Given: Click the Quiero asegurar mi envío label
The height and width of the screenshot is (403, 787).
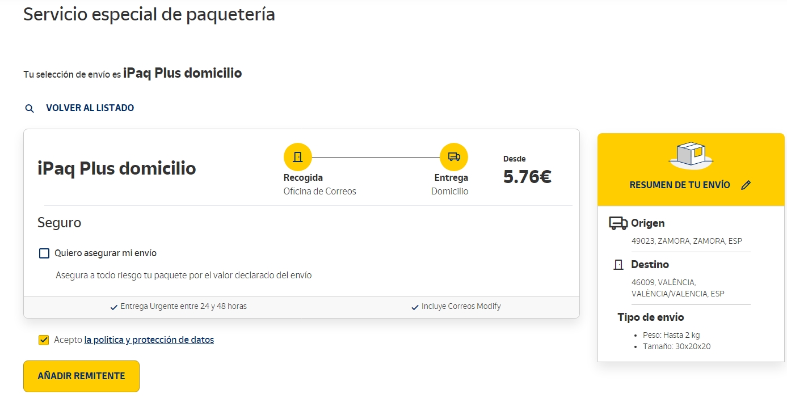Looking at the screenshot, I should [106, 253].
